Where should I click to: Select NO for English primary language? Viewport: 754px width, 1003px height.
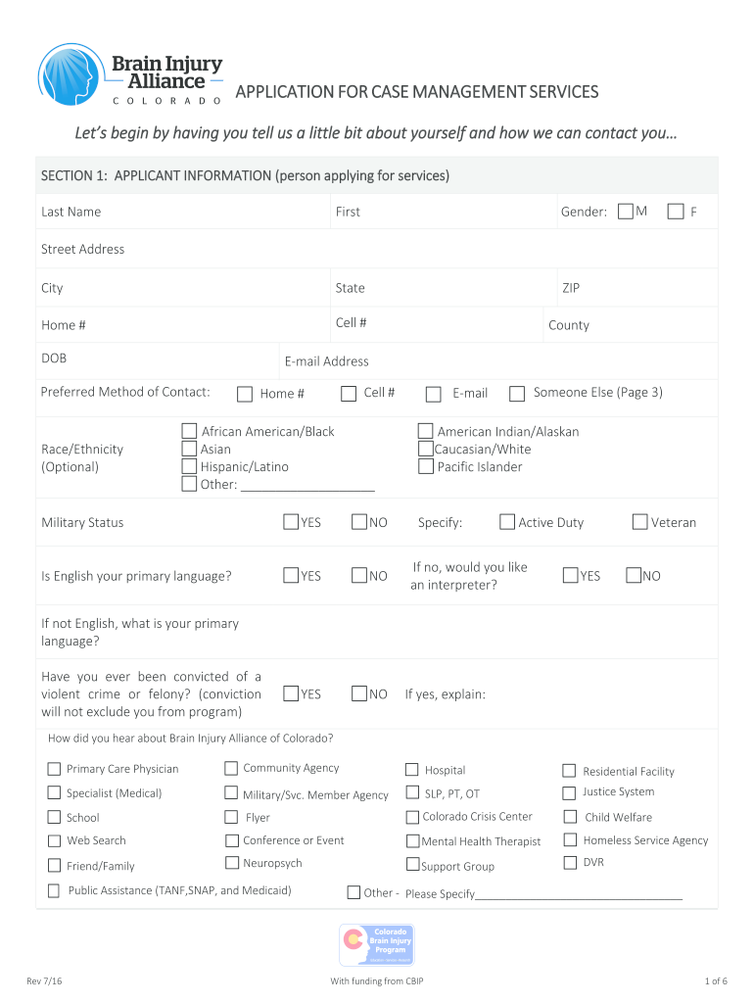click(x=359, y=575)
